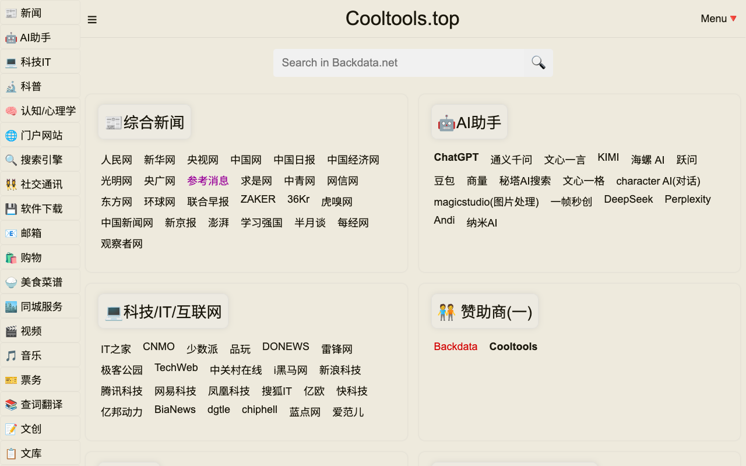Open character AI(对话) link
This screenshot has width=746, height=466.
point(659,181)
